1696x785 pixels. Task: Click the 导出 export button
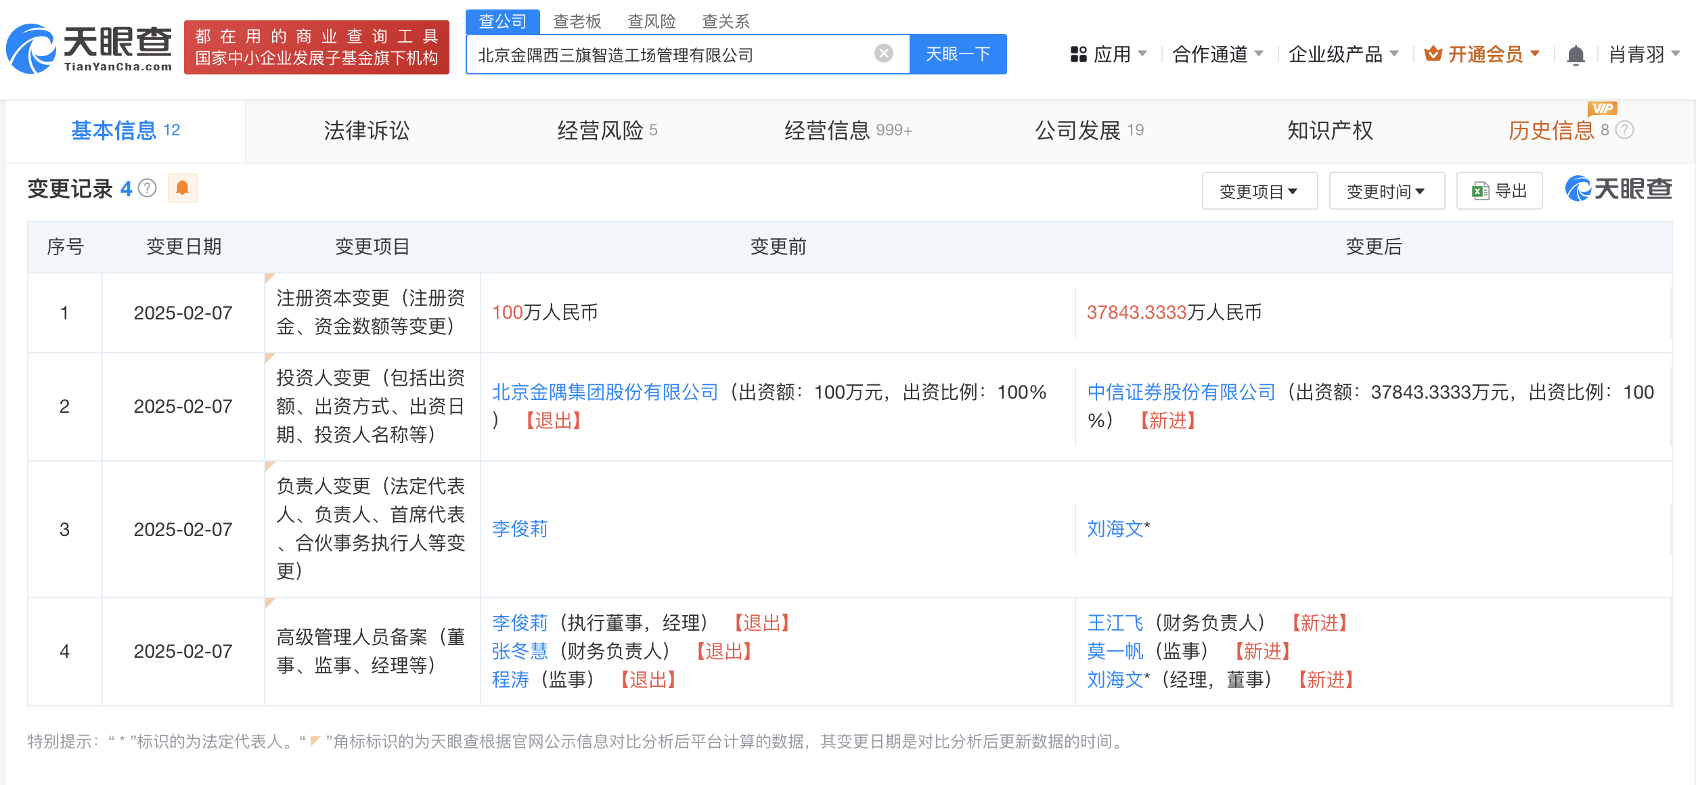pos(1499,191)
